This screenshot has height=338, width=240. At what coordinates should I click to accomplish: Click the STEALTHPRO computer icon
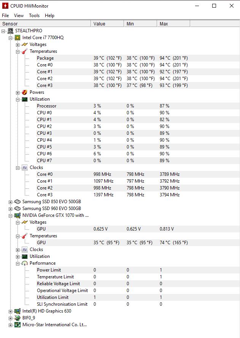coord(10,31)
